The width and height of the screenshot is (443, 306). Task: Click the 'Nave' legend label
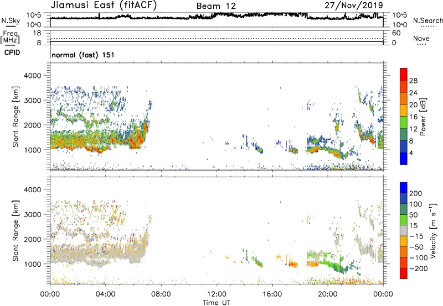421,38
